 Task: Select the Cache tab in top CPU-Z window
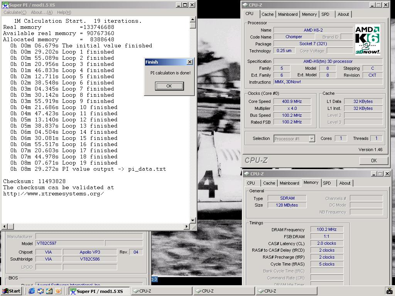[268, 14]
